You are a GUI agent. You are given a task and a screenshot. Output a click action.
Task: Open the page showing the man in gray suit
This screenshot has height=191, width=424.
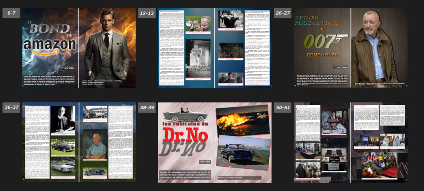107,48
